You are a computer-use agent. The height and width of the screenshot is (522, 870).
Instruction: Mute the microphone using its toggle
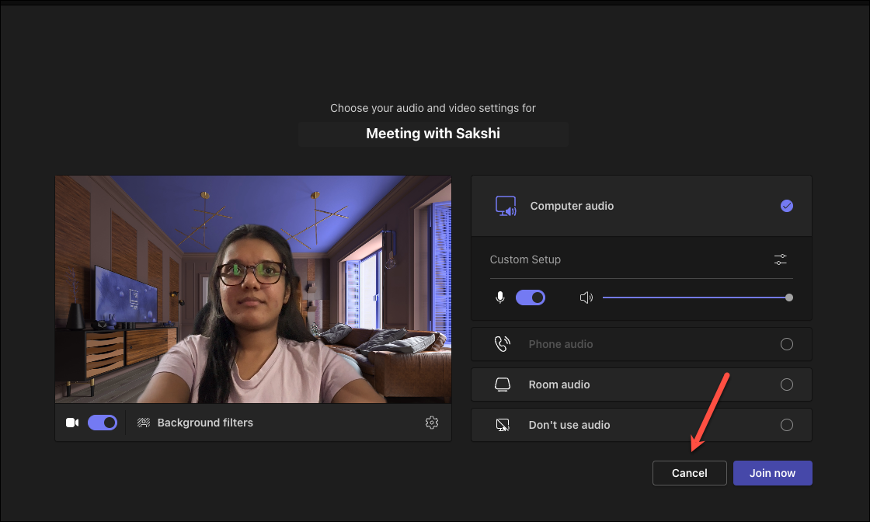click(x=531, y=297)
